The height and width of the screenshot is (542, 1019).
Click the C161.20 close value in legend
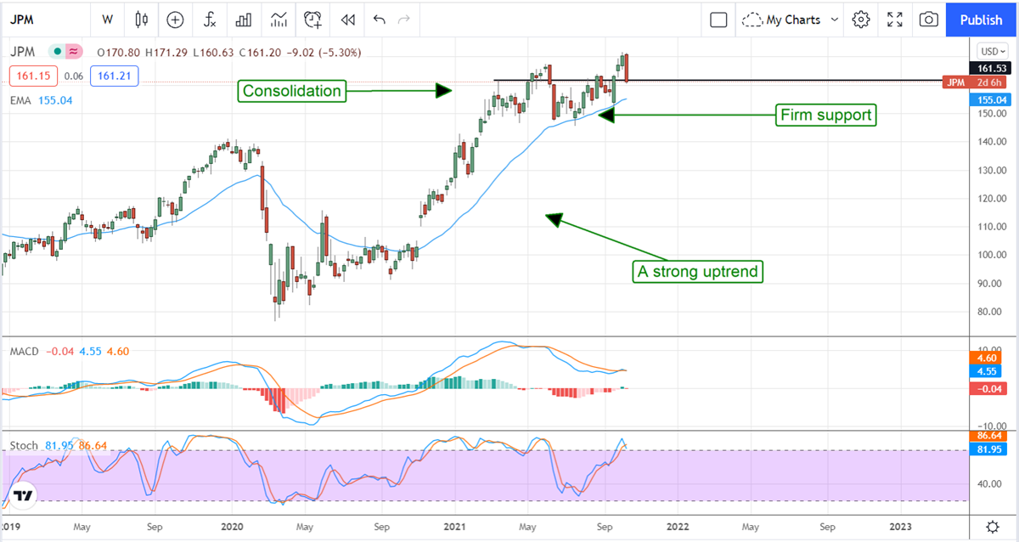(x=258, y=52)
